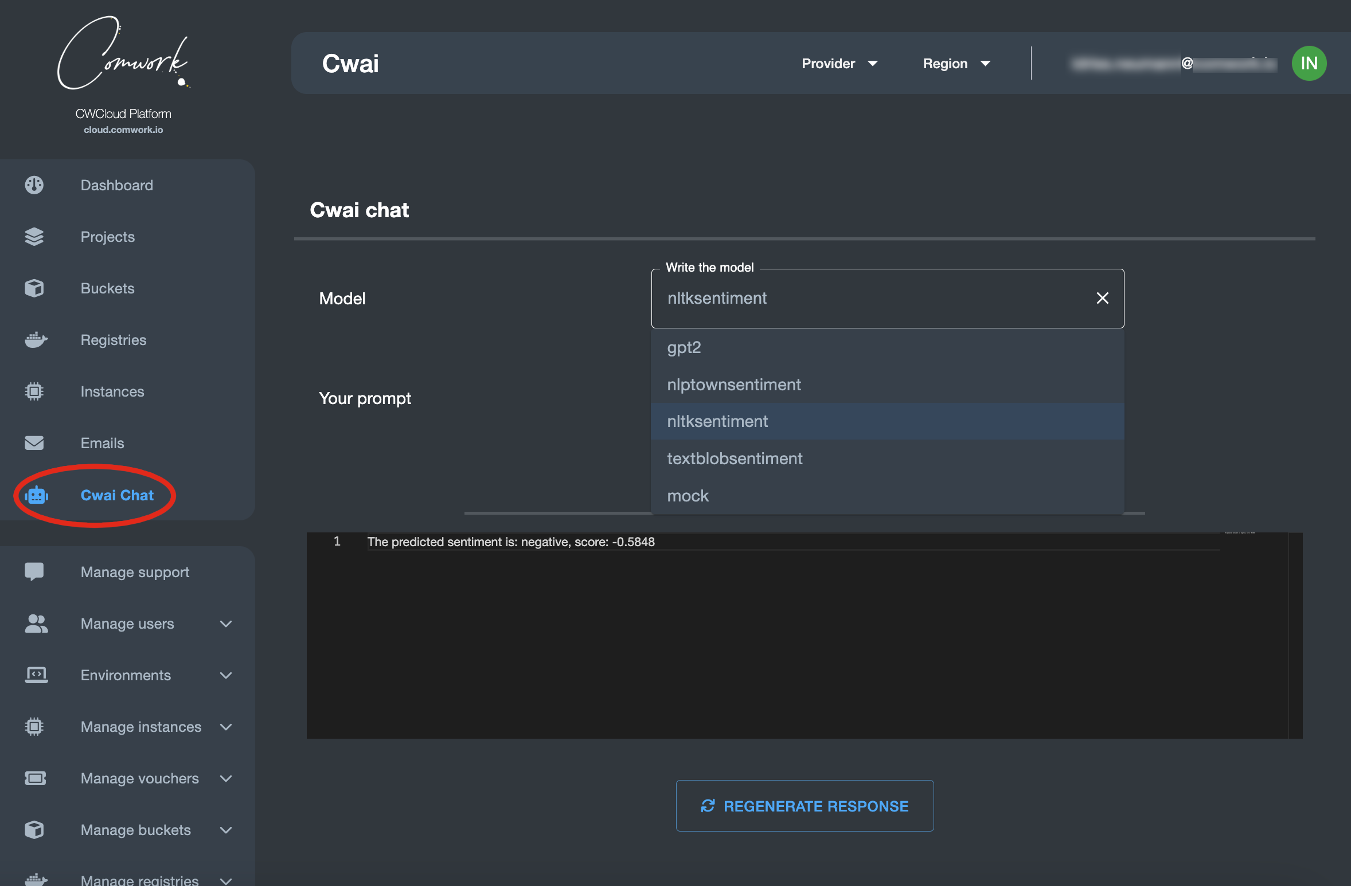Click the Environments laptop code icon
The image size is (1351, 886).
[36, 675]
